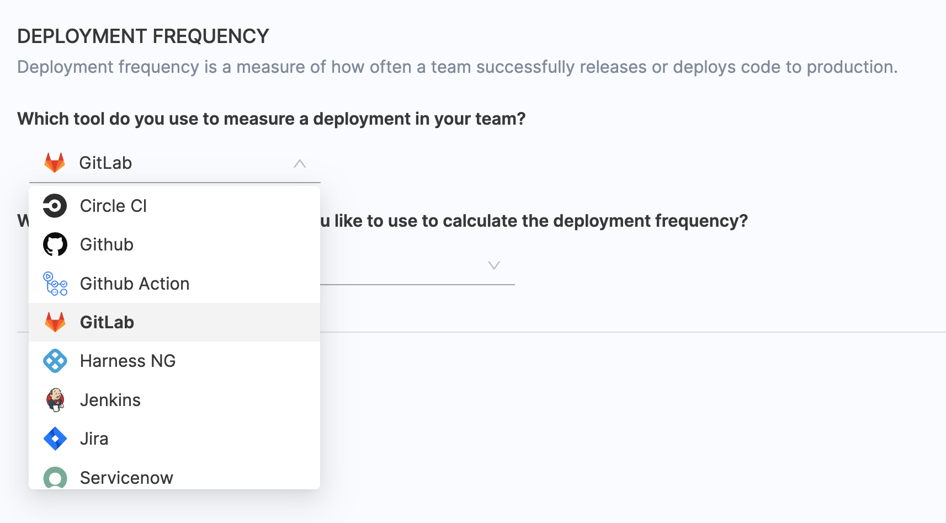Image resolution: width=946 pixels, height=523 pixels.
Task: Click the selected GitLab text in the dropdown field
Action: (105, 163)
